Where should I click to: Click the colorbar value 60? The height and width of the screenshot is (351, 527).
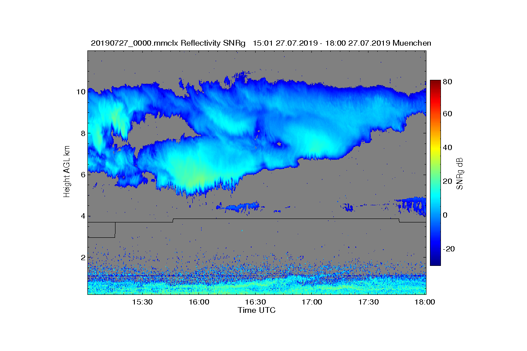[448, 114]
